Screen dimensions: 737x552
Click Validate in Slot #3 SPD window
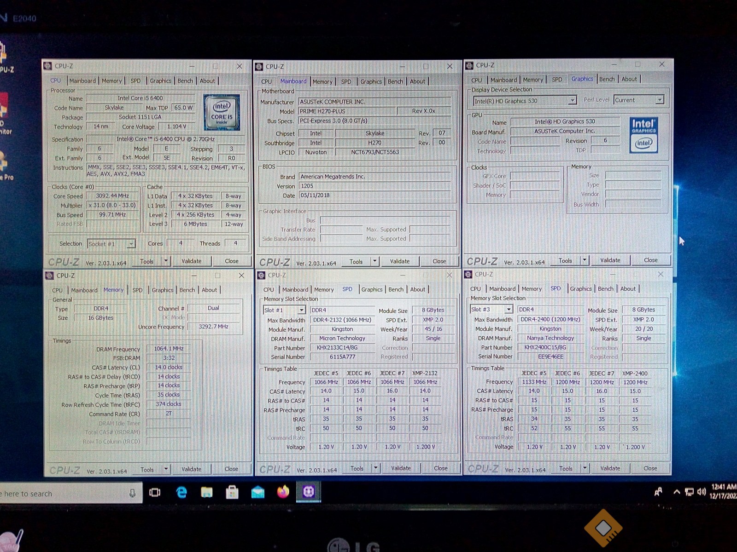[610, 468]
